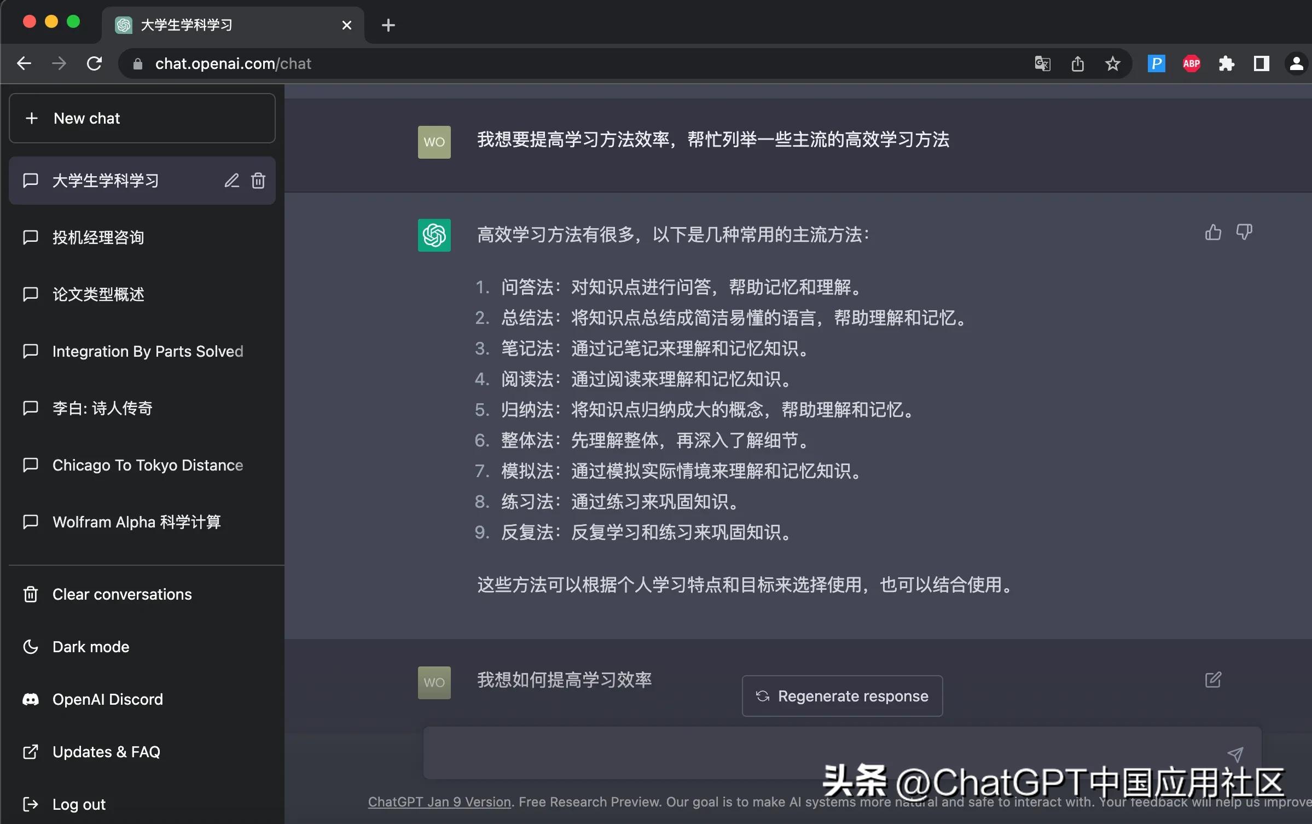Click the Regenerate response button
Image resolution: width=1312 pixels, height=824 pixels.
[841, 696]
